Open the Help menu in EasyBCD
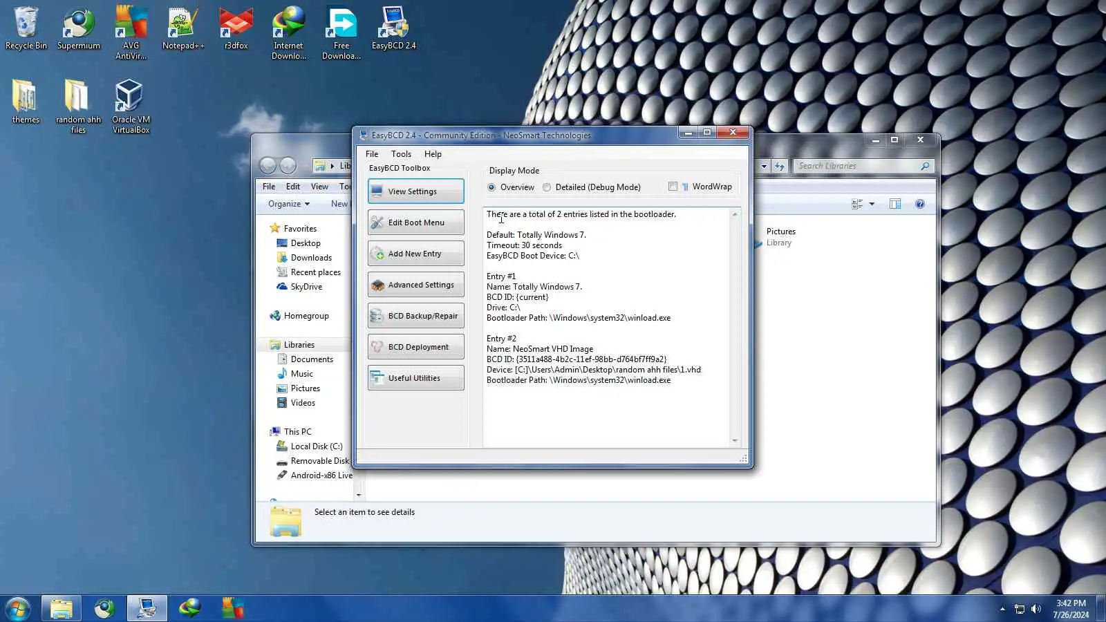This screenshot has height=622, width=1106. [x=433, y=154]
